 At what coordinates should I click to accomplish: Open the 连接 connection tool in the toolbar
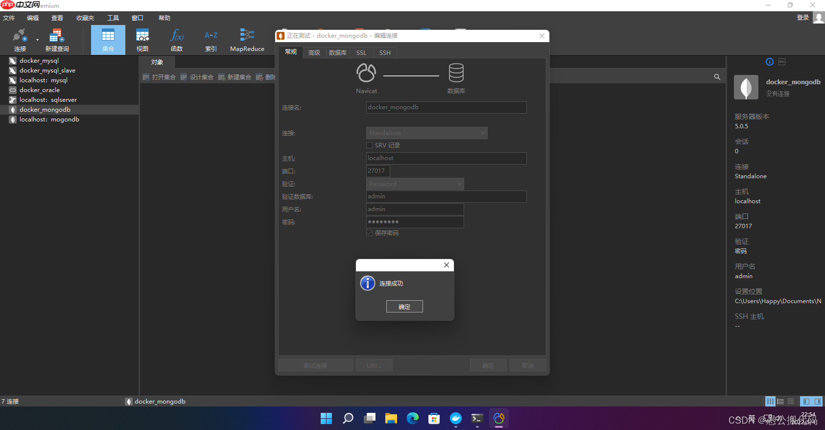(x=20, y=40)
